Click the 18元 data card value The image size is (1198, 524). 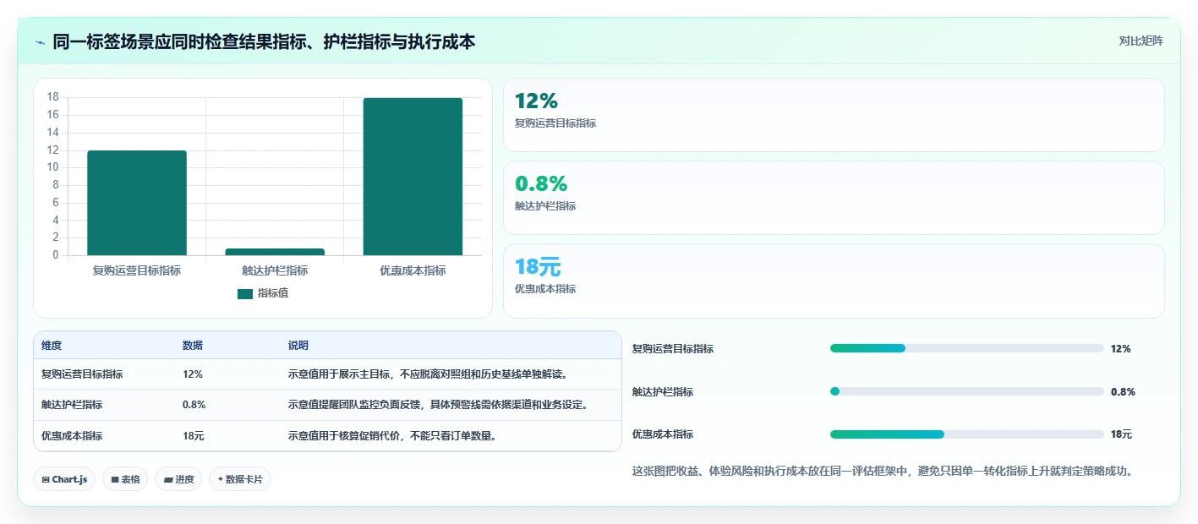pyautogui.click(x=538, y=266)
